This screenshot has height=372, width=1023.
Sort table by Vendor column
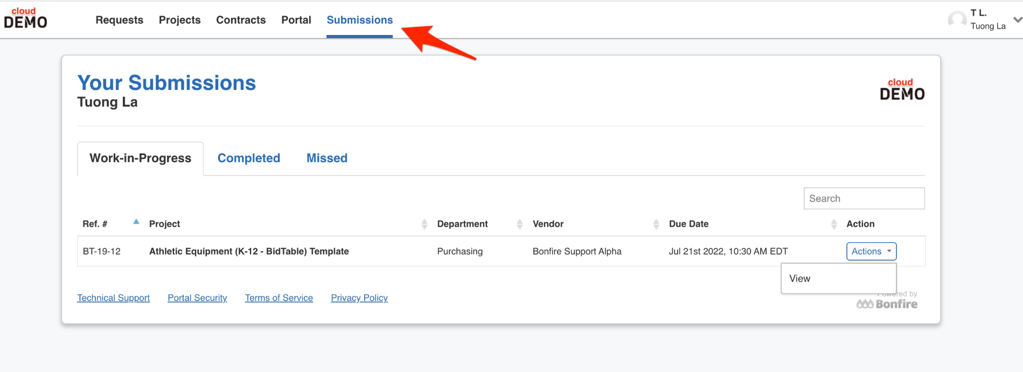click(x=656, y=224)
